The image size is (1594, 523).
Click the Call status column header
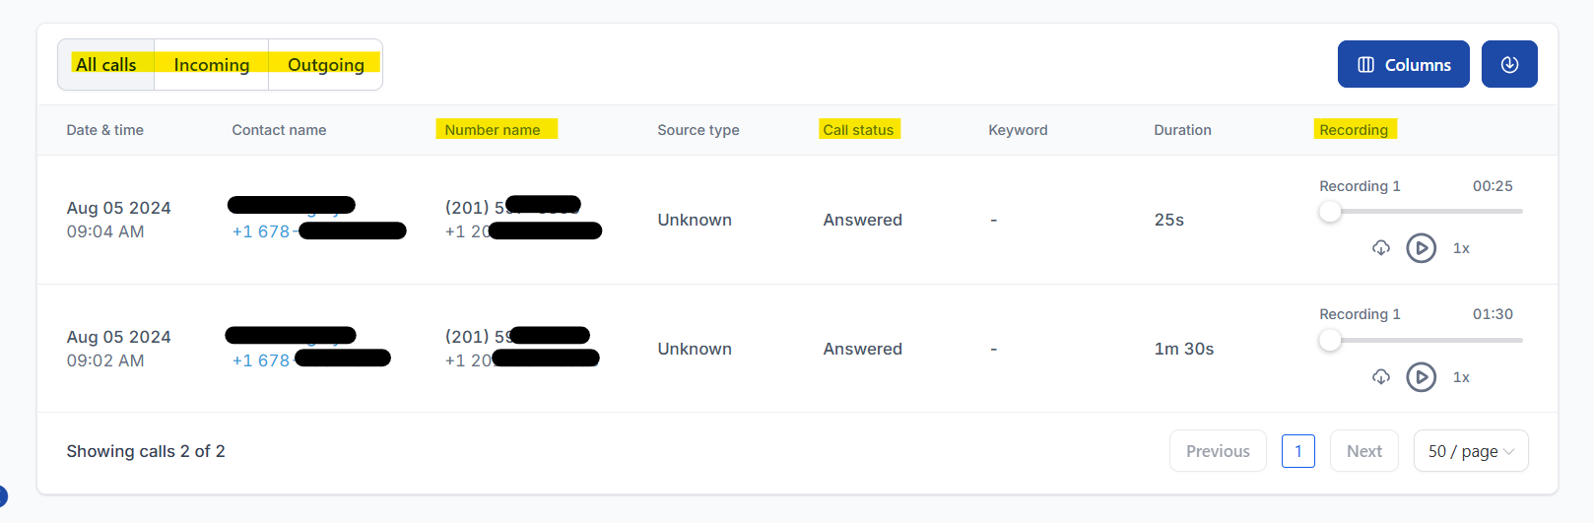858,130
